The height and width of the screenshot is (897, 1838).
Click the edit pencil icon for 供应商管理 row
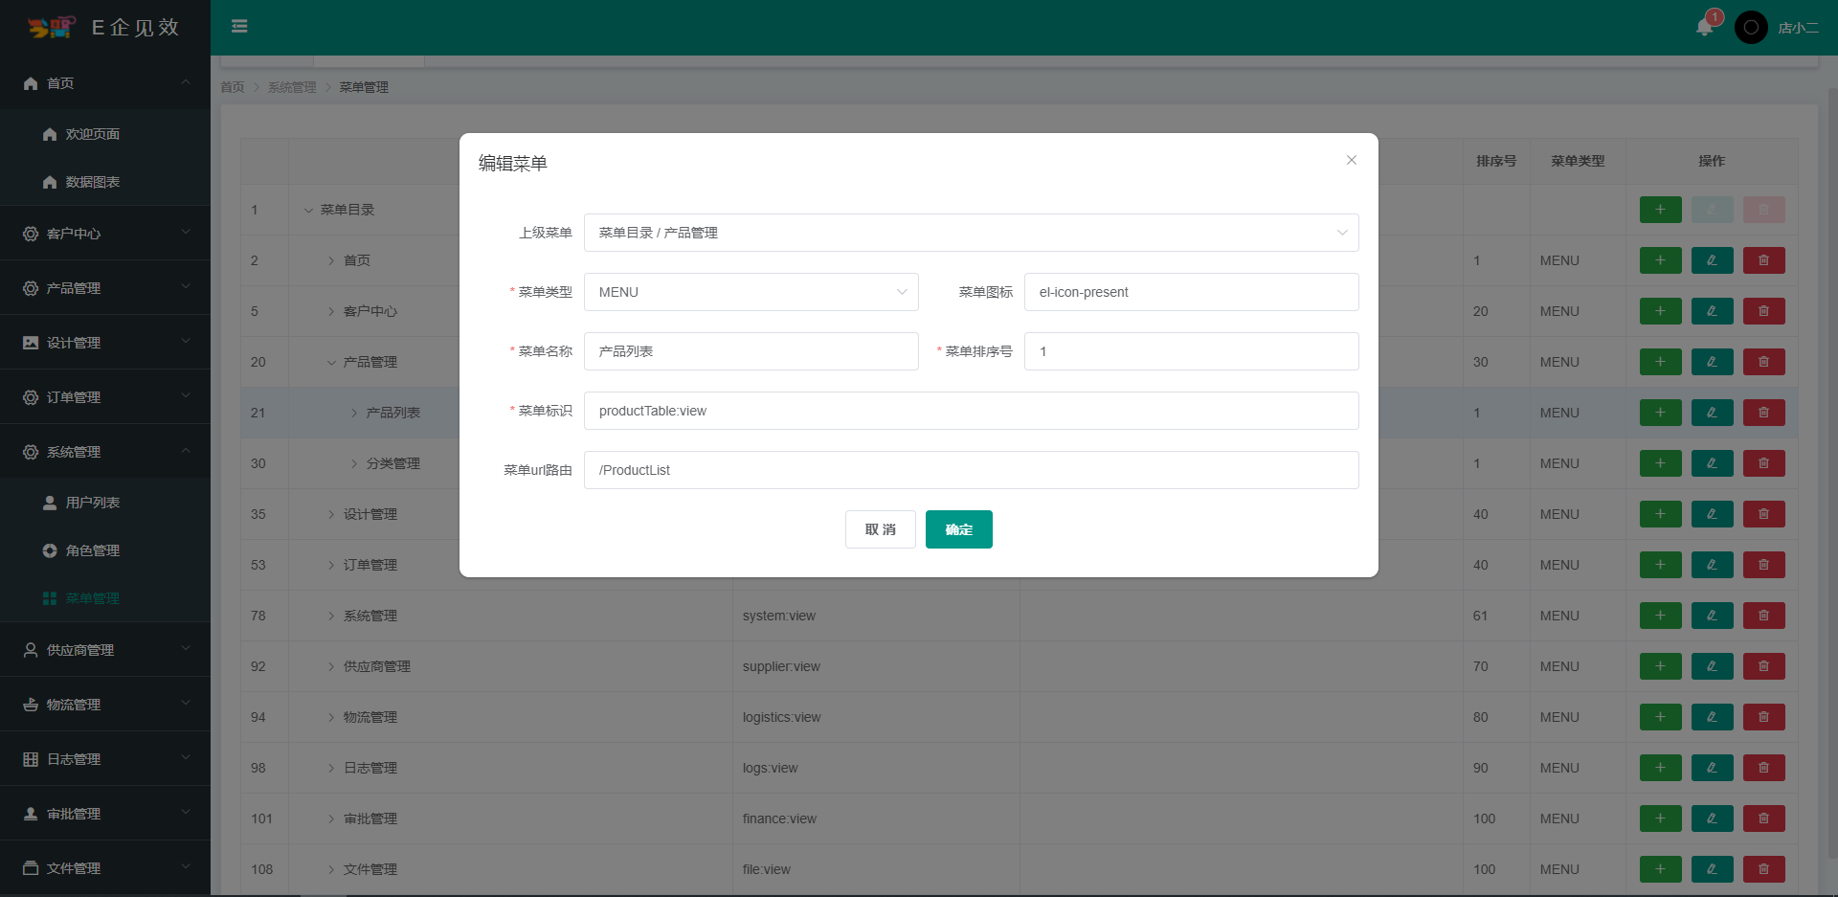(x=1712, y=666)
